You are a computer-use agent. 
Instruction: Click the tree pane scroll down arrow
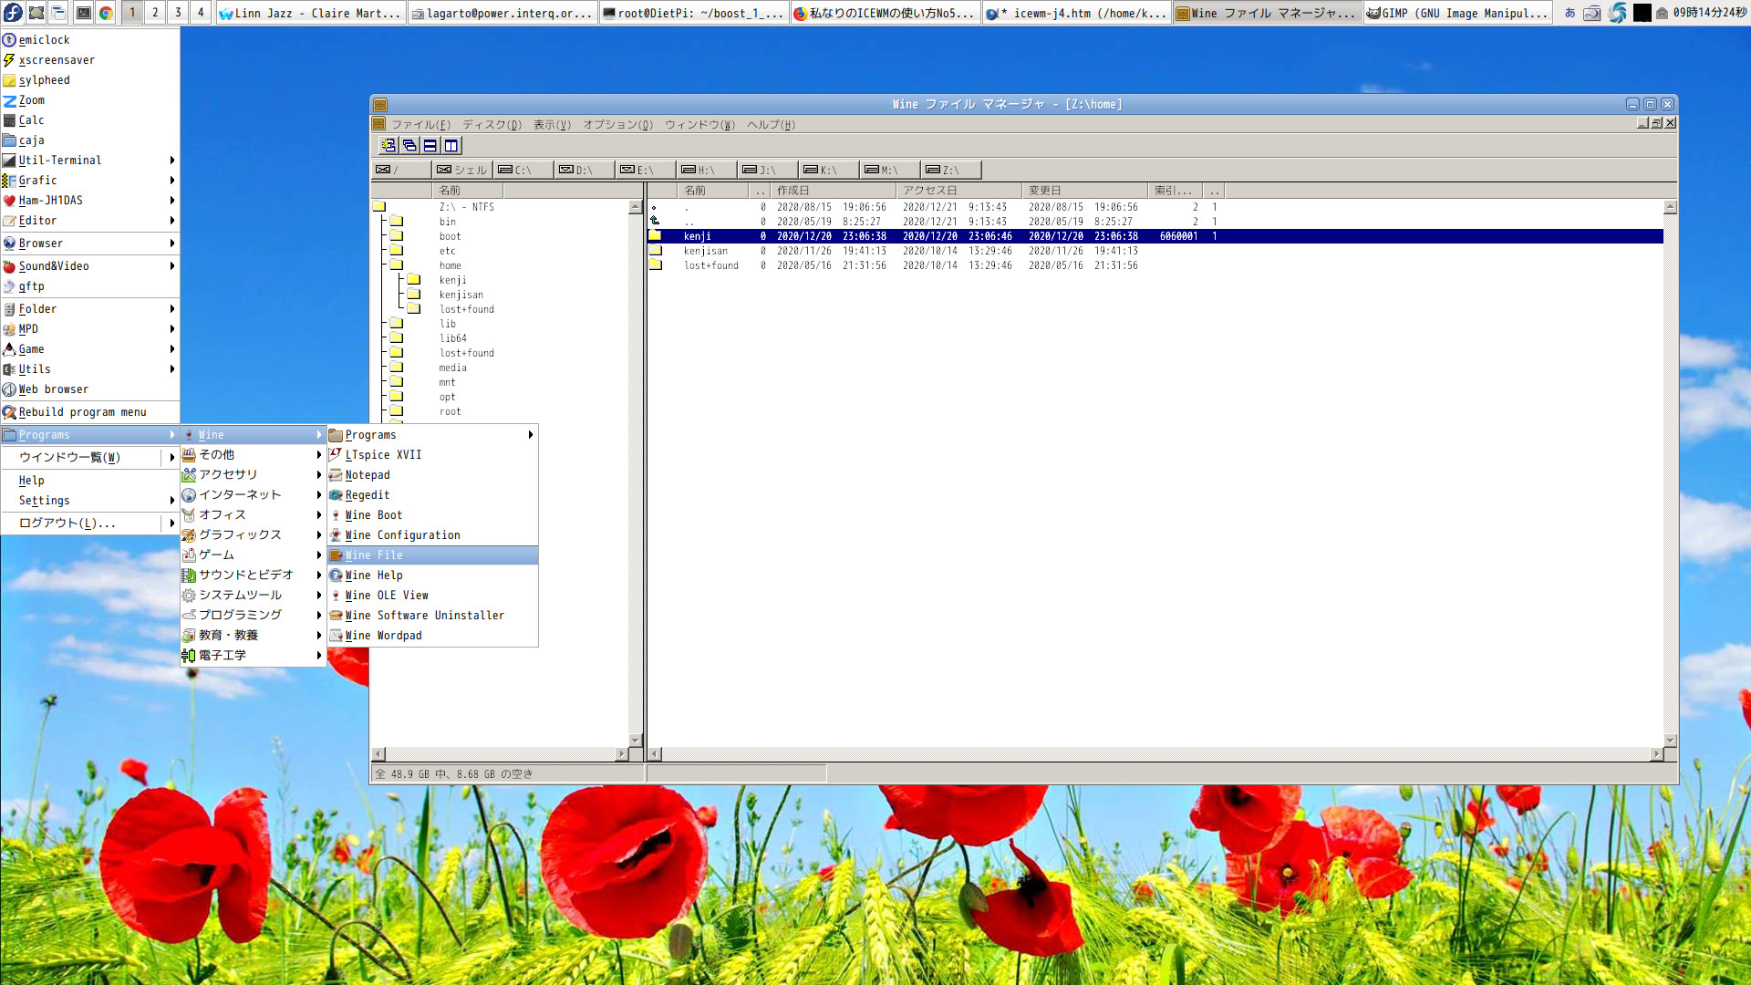[635, 741]
